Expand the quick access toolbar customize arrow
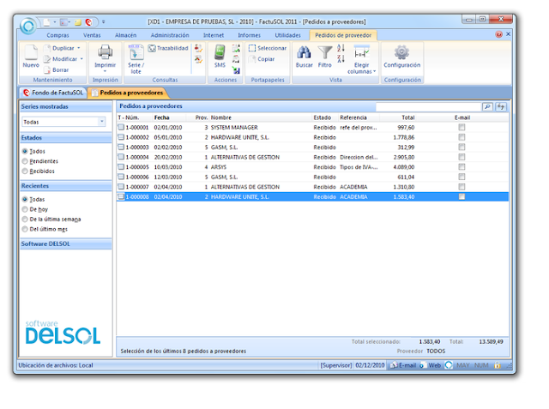The width and height of the screenshot is (549, 409). 103,22
